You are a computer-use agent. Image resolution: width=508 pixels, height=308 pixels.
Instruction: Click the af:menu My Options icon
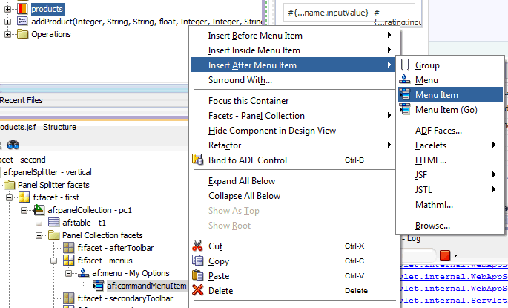(x=83, y=272)
